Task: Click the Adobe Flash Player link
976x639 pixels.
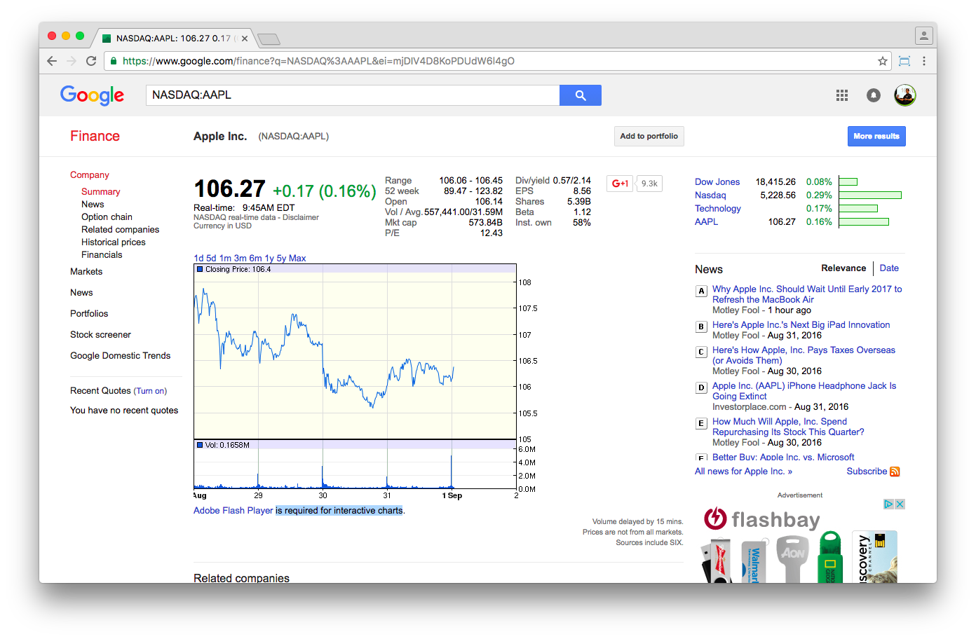Action: tap(233, 511)
